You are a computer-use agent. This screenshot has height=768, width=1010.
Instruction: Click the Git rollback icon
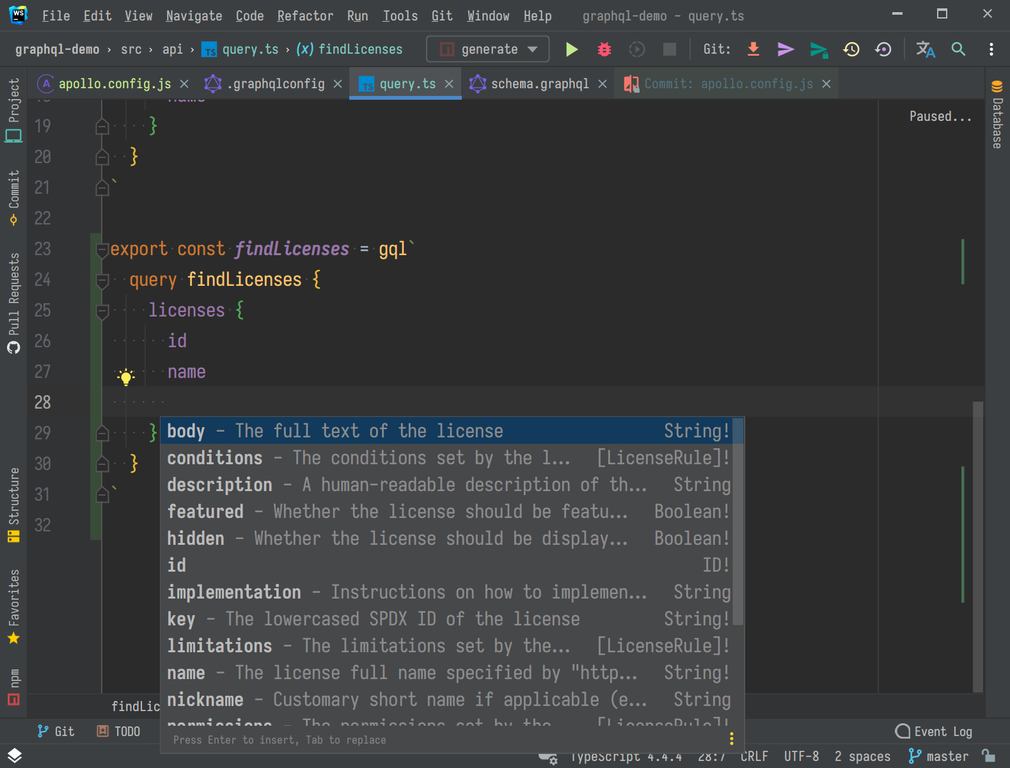[x=883, y=49]
